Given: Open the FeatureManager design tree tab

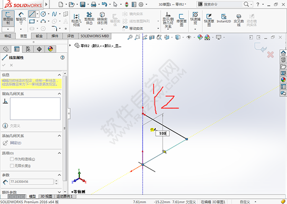Looking at the screenshot, I should click(x=6, y=49).
